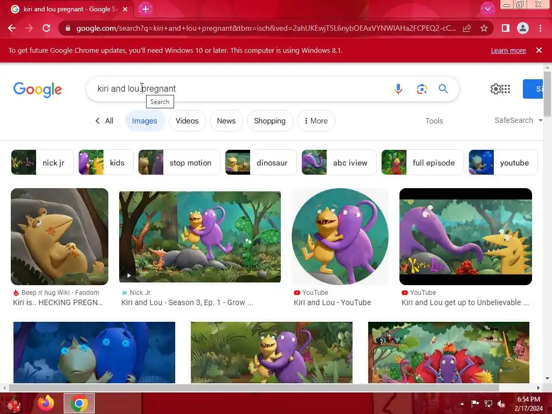The image size is (552, 414).
Task: Open the Nick Jr Season 3 image
Action: click(200, 237)
